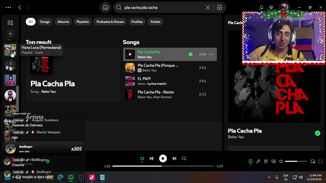Create a playlist with the plus button
This screenshot has width=326, height=183.
10,34
